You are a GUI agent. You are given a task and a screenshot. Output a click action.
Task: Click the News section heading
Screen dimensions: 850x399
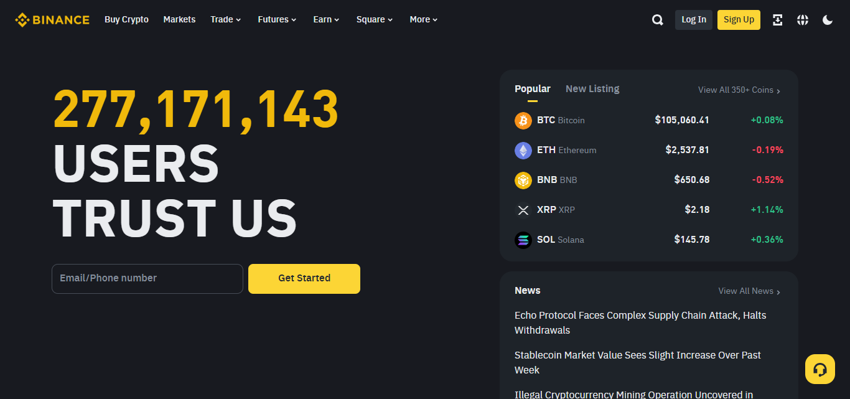(x=528, y=291)
